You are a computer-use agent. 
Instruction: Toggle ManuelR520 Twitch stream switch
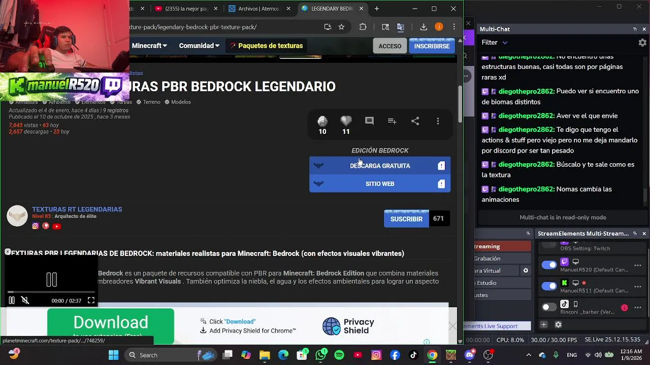coord(549,265)
